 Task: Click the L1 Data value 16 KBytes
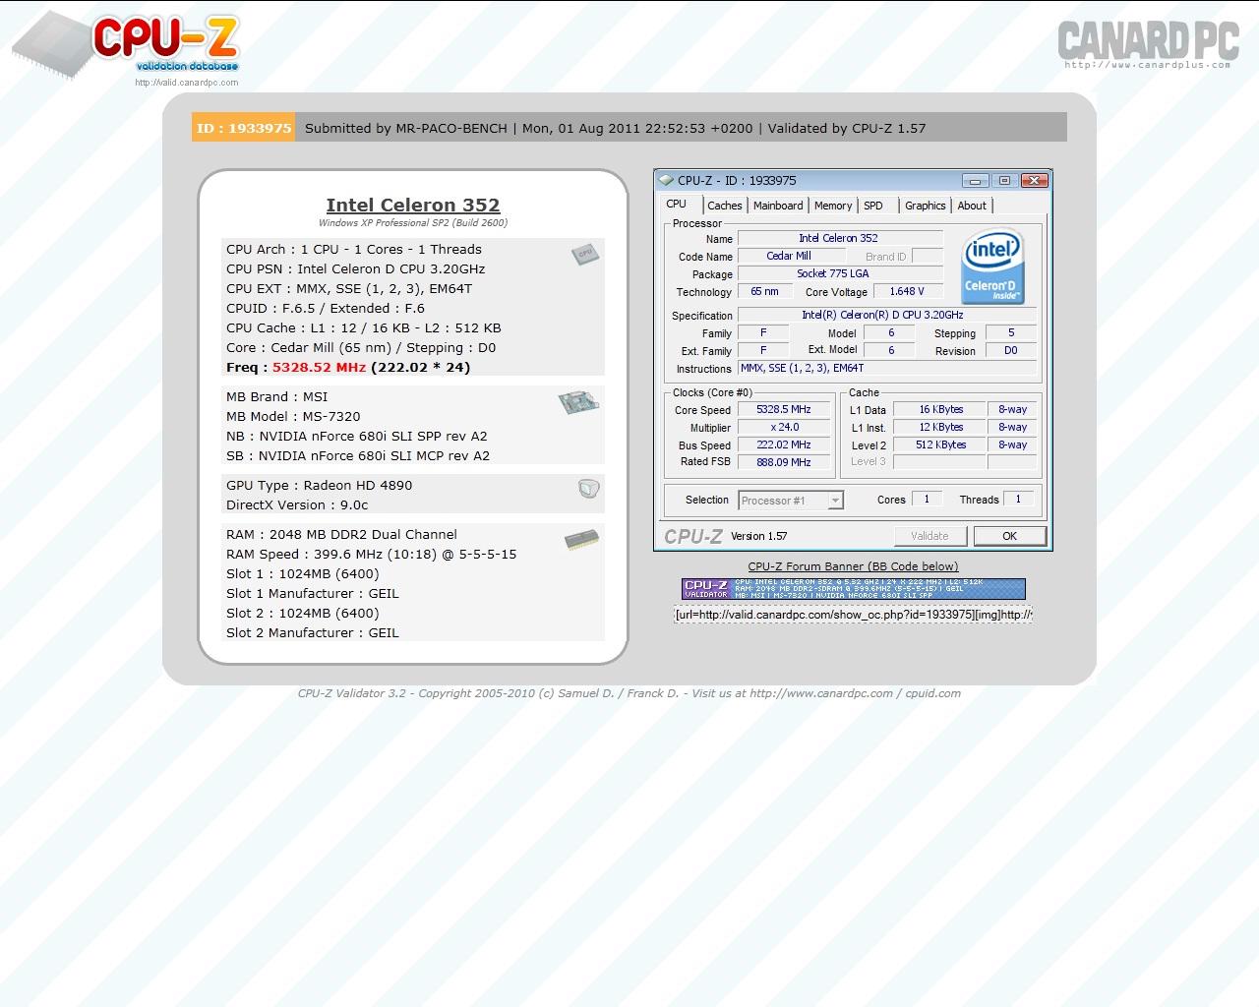coord(941,409)
